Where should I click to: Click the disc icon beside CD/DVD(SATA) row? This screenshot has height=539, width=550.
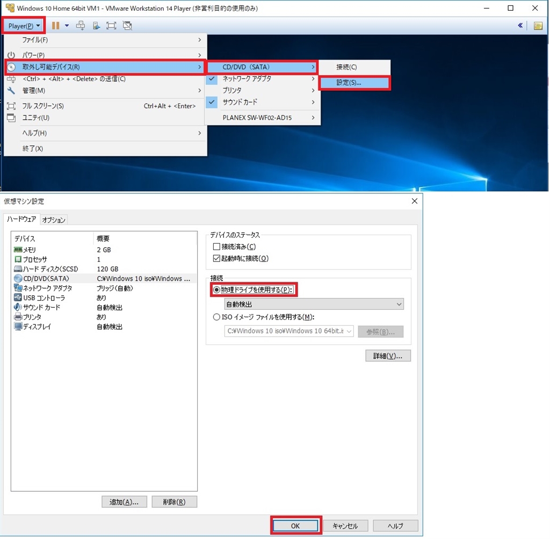18,279
